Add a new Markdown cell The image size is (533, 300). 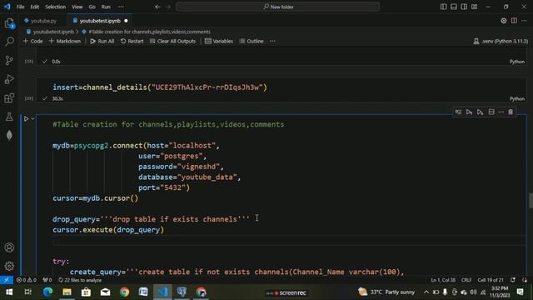65,41
